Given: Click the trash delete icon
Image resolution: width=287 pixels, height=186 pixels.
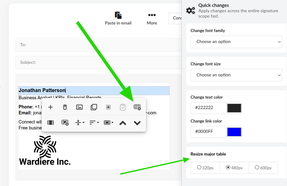Looking at the screenshot, I should (65, 107).
